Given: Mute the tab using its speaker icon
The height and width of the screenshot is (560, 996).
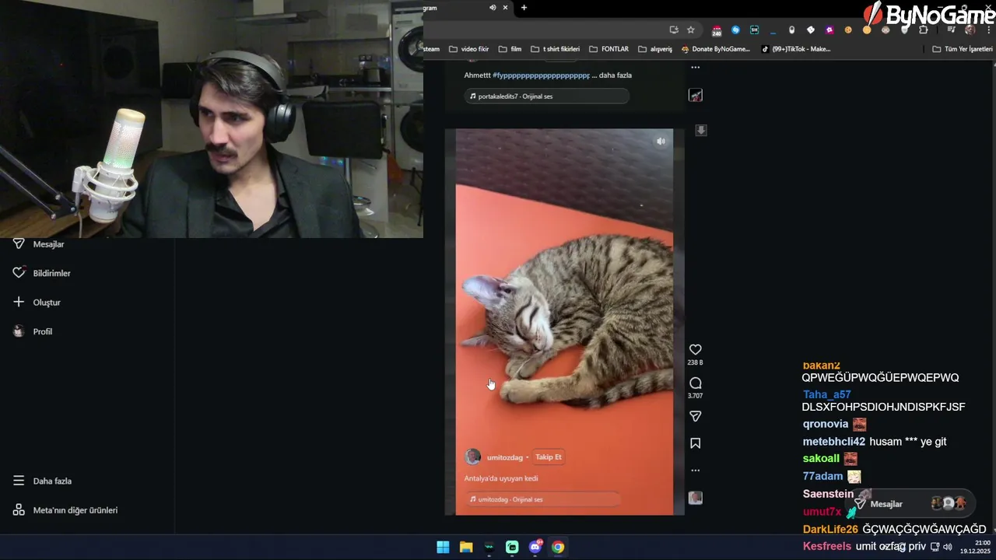Looking at the screenshot, I should click(493, 8).
